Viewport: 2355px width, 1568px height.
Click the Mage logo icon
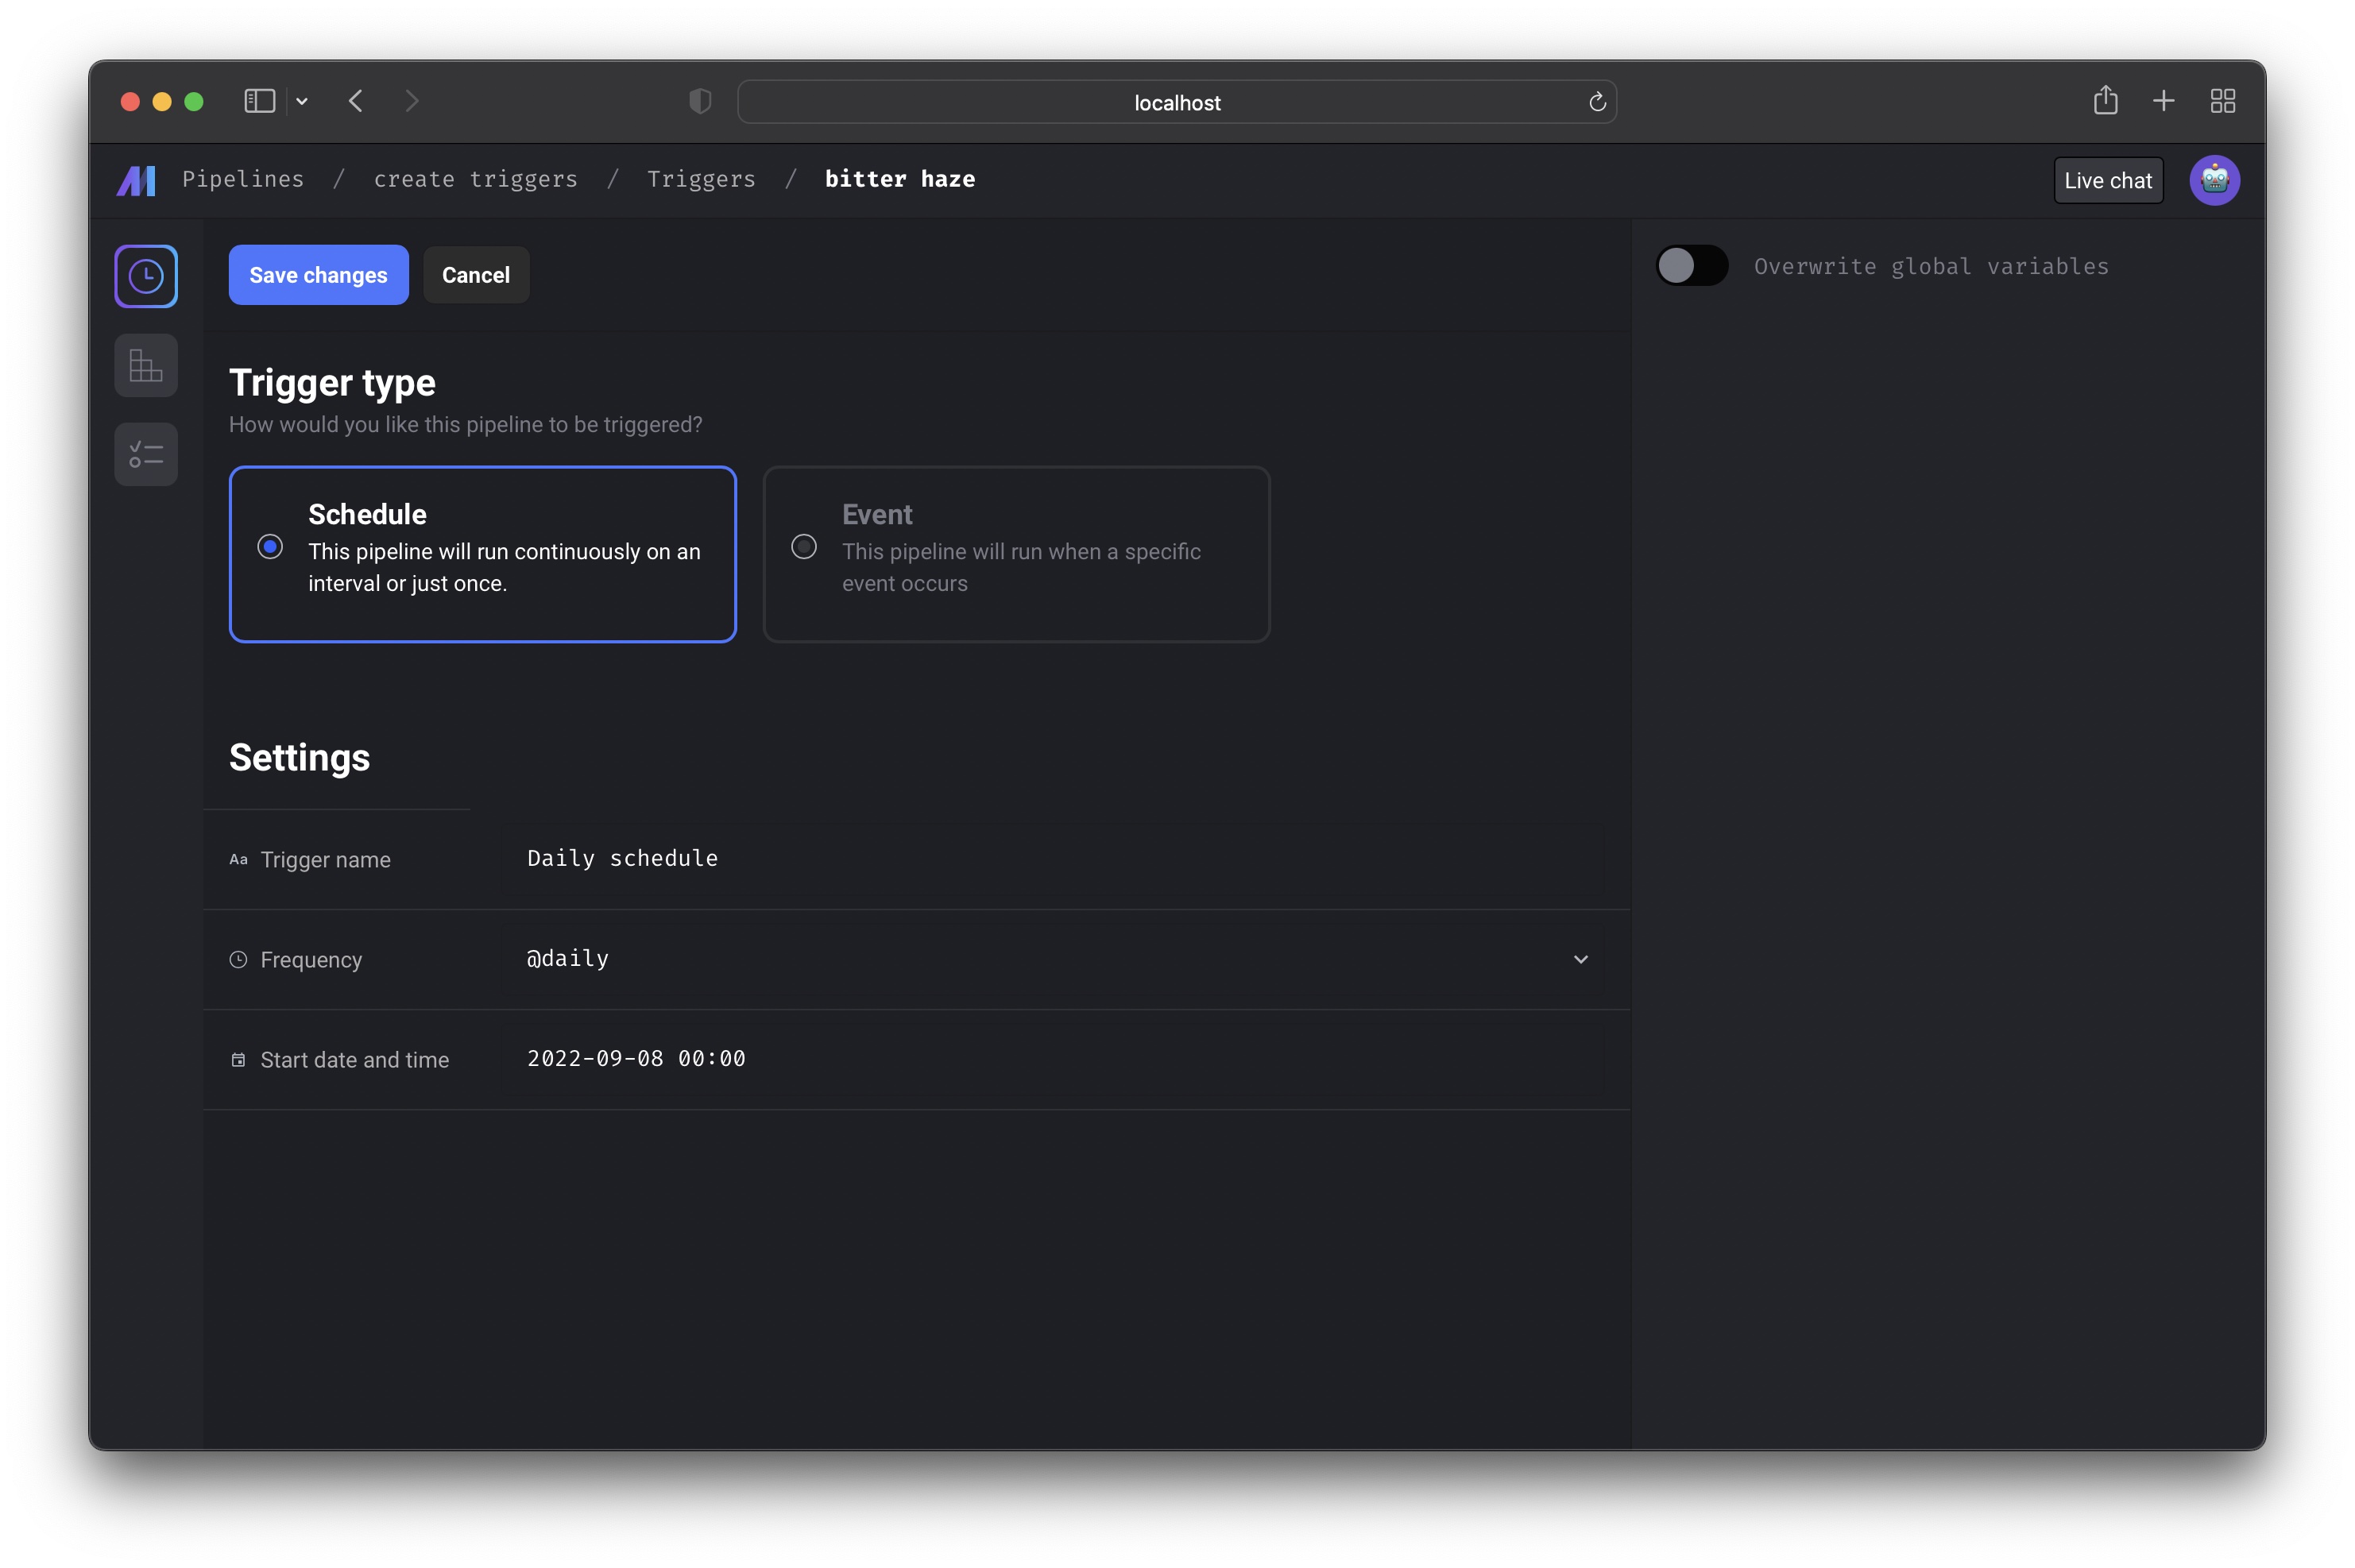[x=136, y=180]
